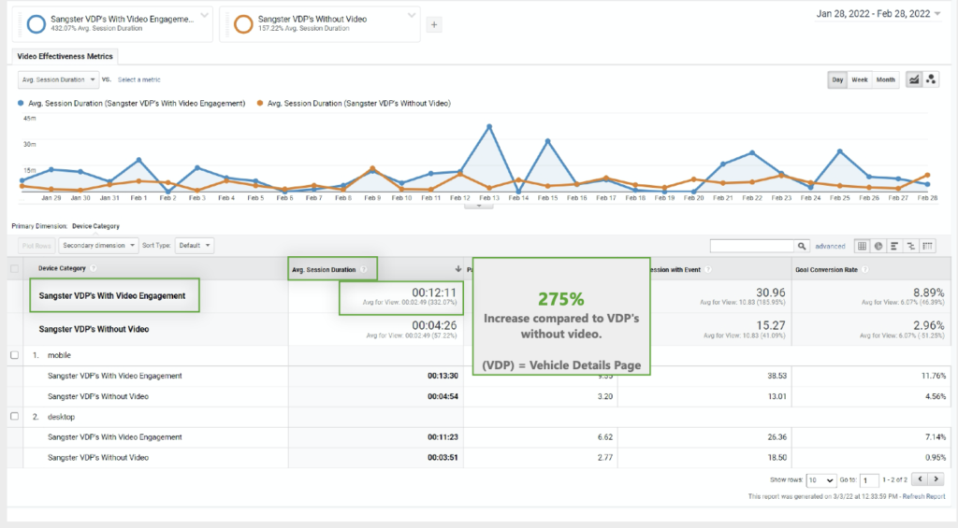
Task: Click the advanced filter link
Action: (x=830, y=247)
